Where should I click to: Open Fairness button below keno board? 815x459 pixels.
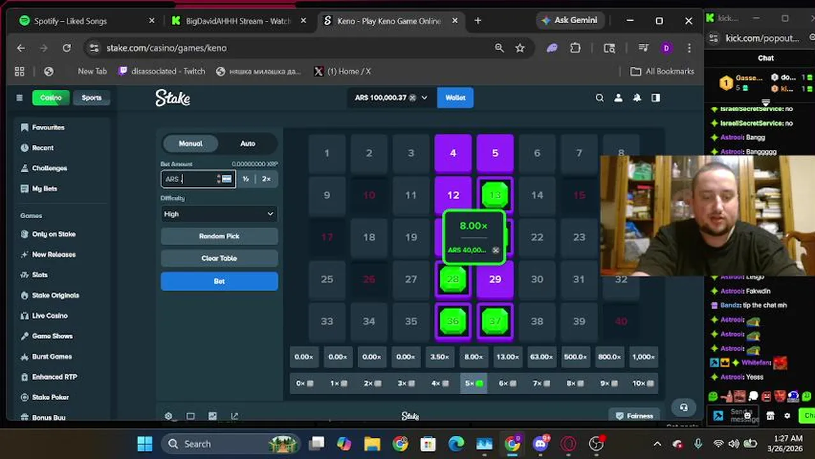click(x=634, y=416)
